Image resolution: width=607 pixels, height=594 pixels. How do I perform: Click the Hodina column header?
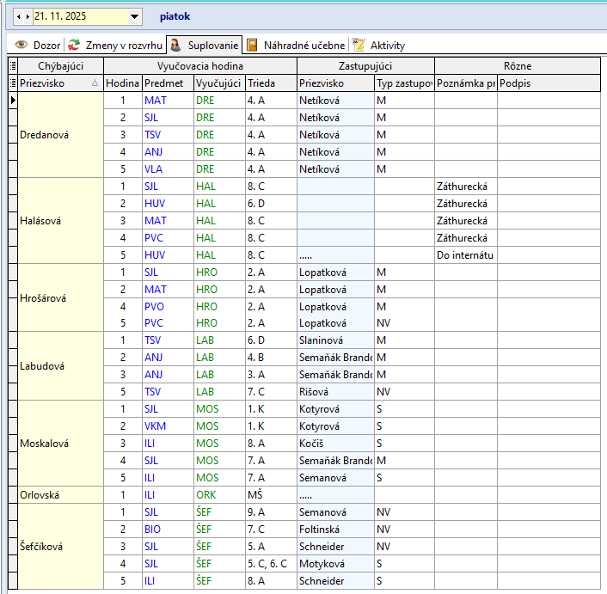(122, 83)
